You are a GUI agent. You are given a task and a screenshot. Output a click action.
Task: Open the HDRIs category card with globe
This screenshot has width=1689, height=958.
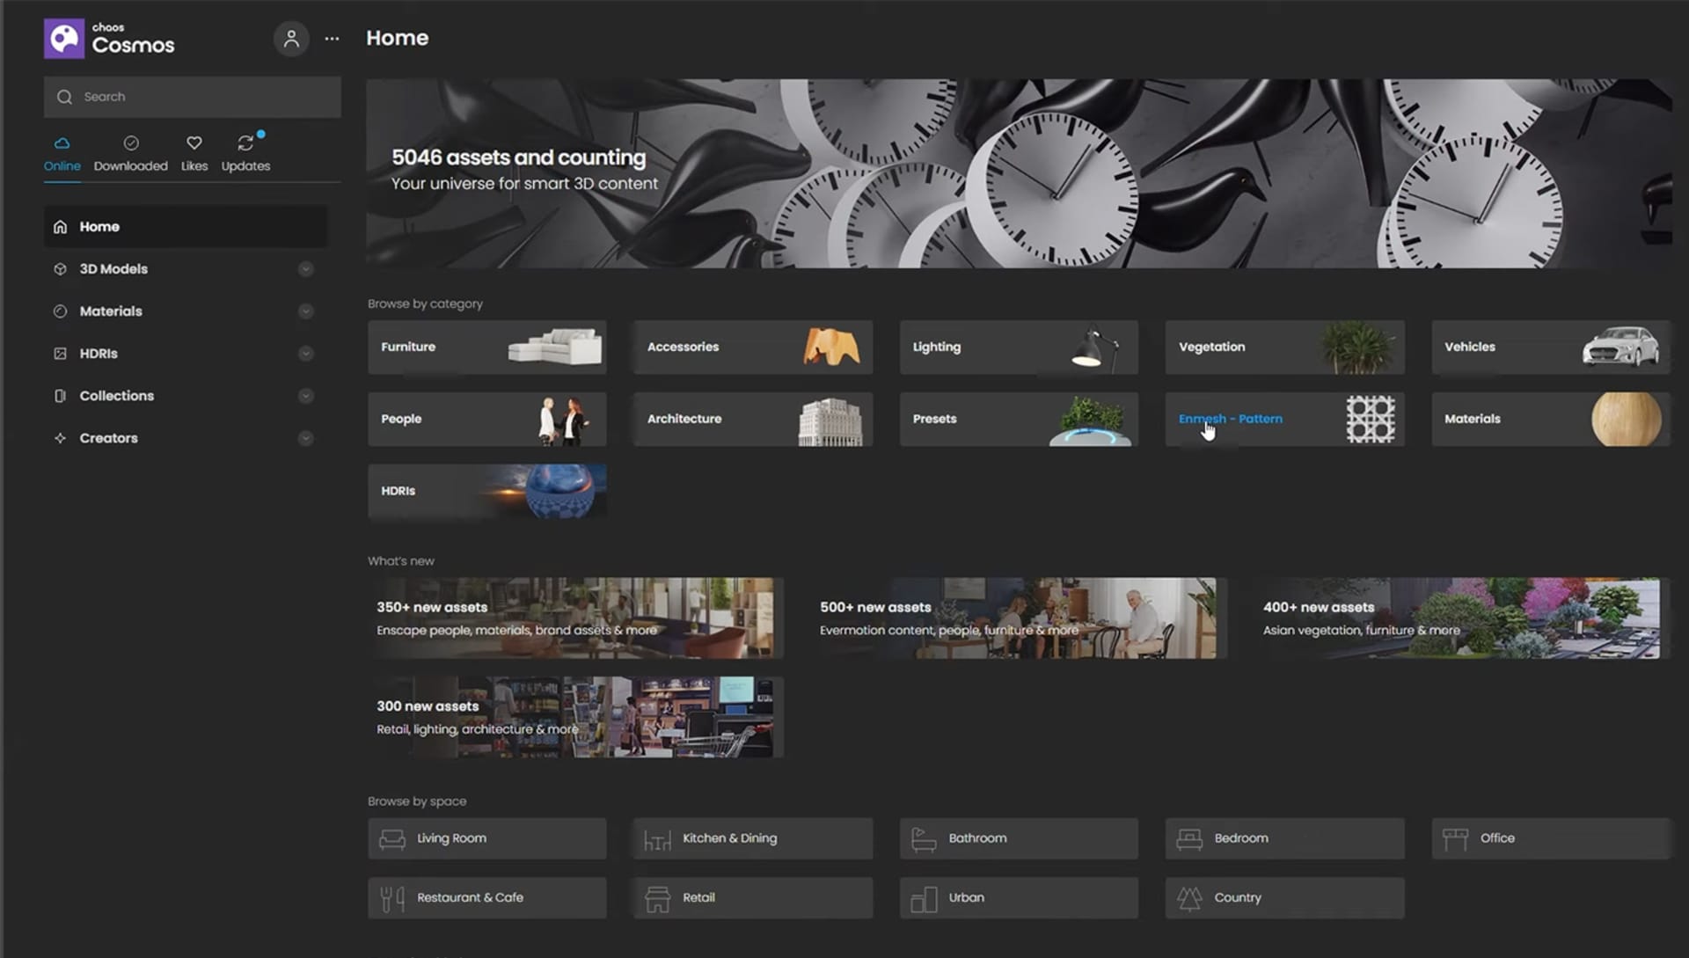click(x=486, y=492)
